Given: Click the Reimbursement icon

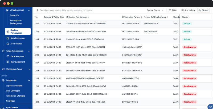Looking at the screenshot, I should point(8,62).
